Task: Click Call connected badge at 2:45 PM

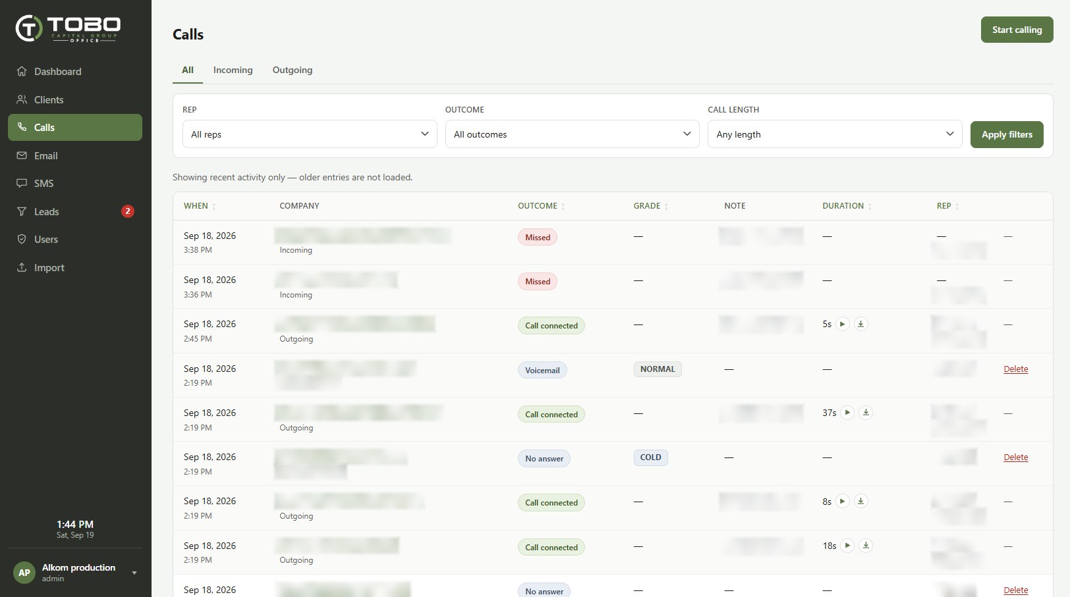Action: pos(551,325)
